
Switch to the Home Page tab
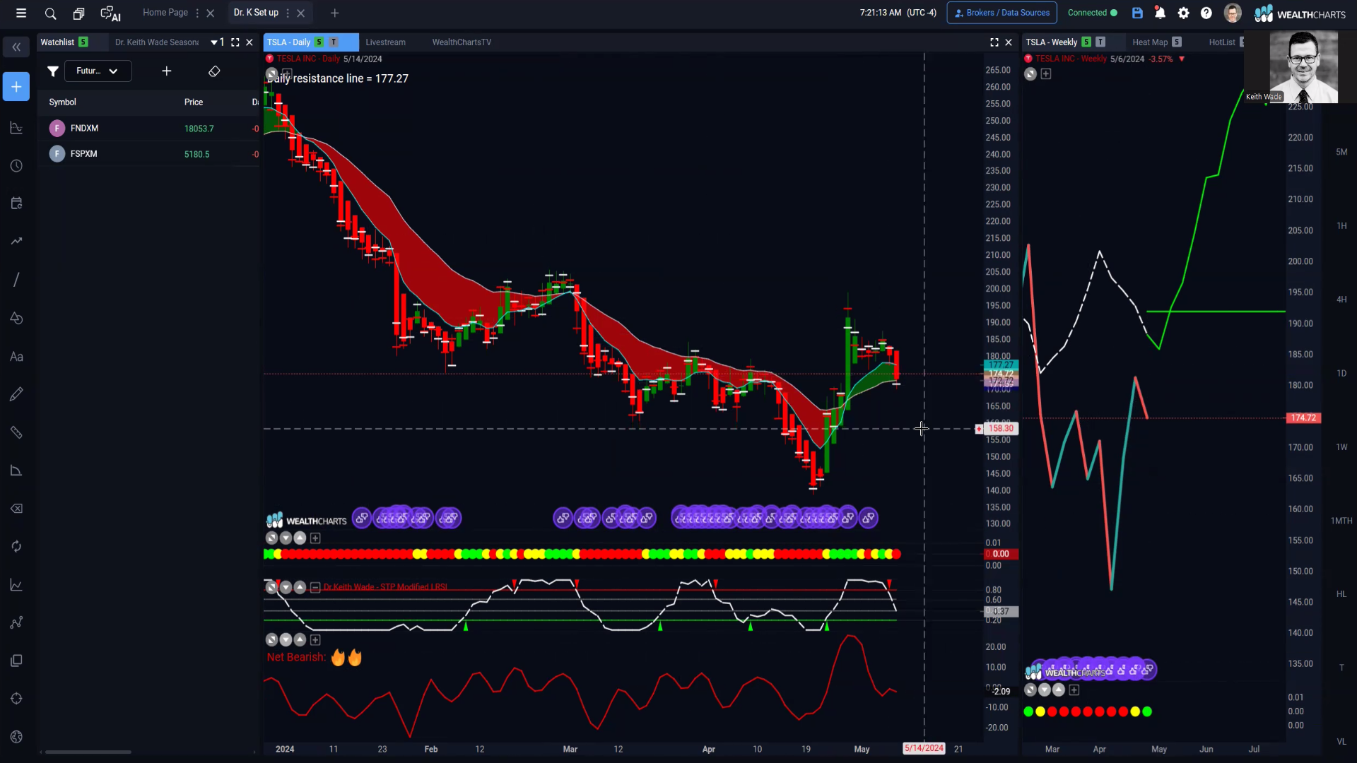pos(165,13)
